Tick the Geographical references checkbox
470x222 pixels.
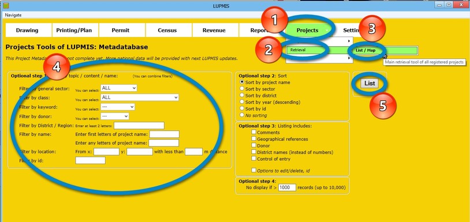point(254,138)
